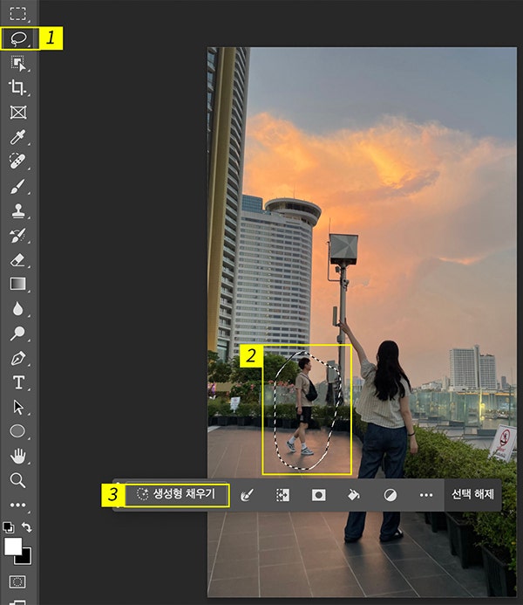523x605 pixels.
Task: Select the Eyedropper tool
Action: coord(17,137)
